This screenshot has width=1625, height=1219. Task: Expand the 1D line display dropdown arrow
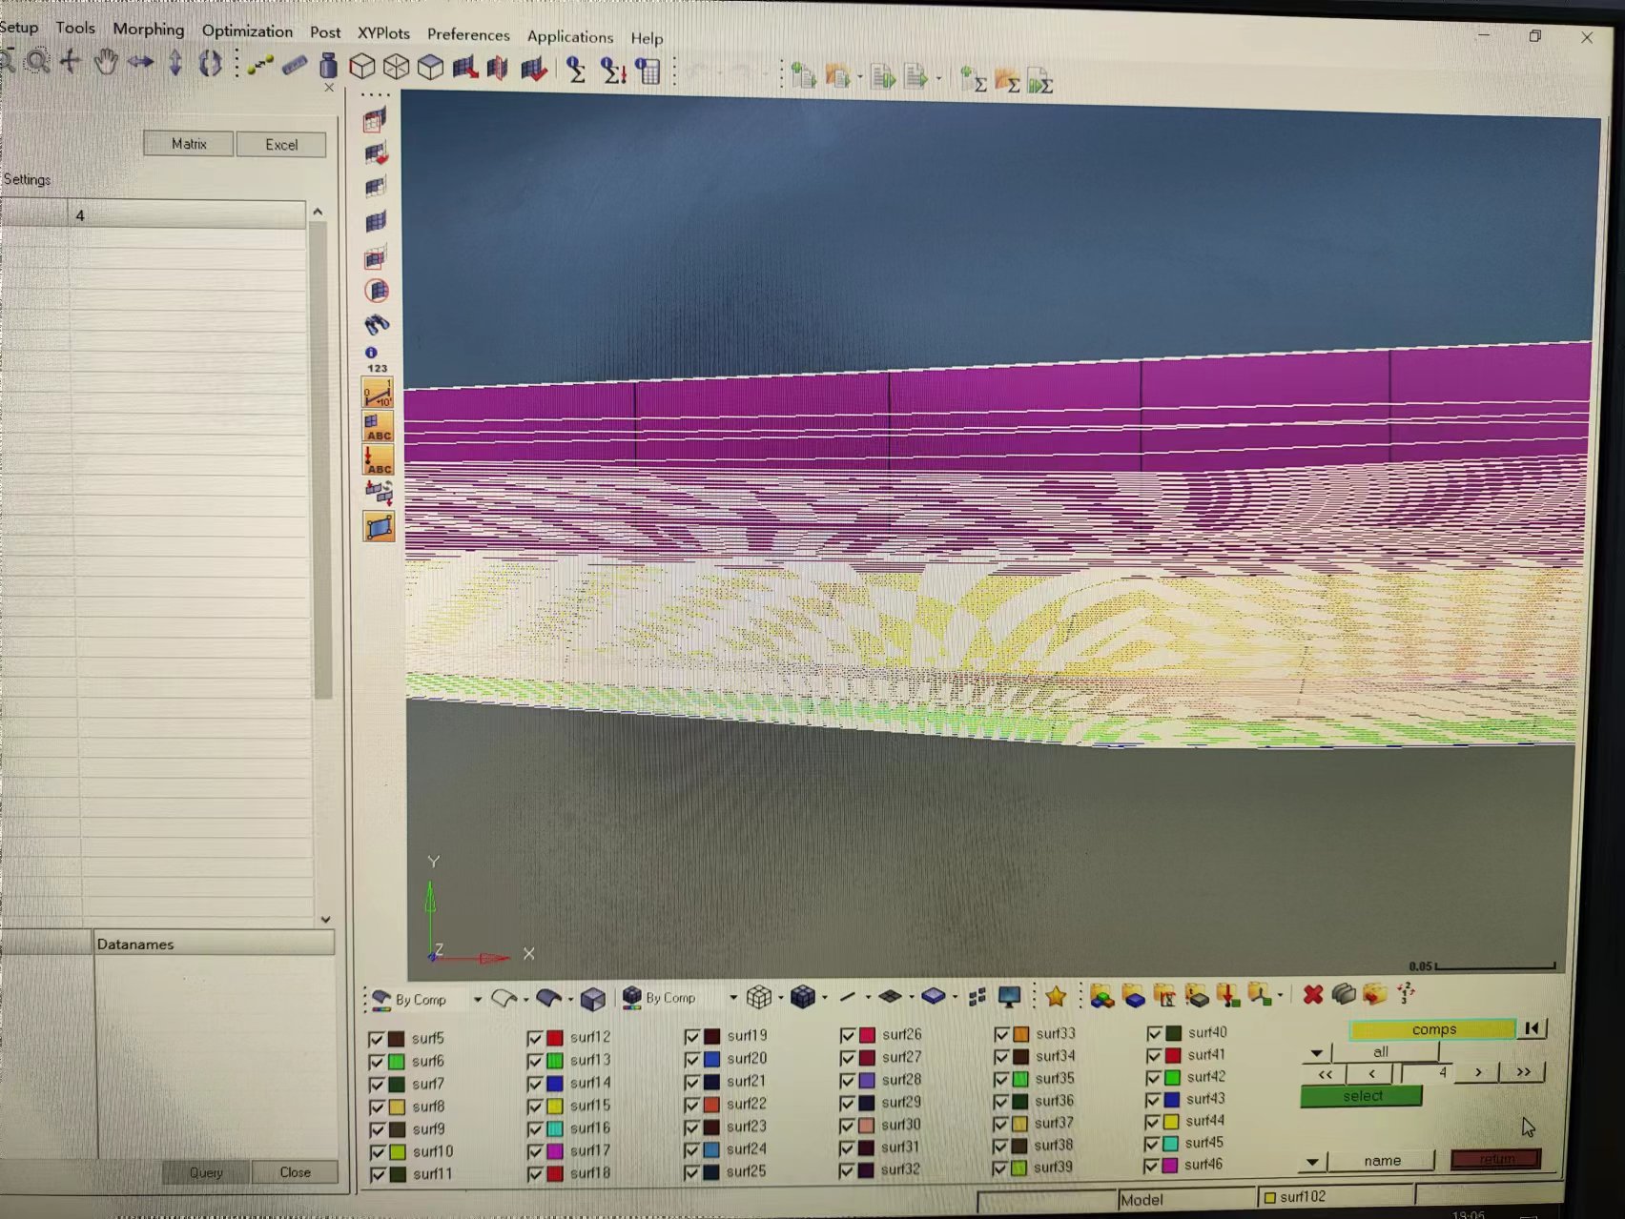[x=868, y=998]
